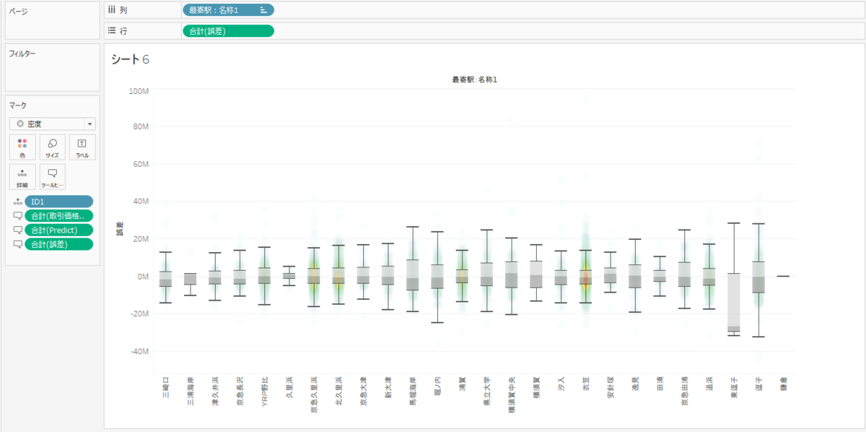This screenshot has height=432, width=866.
Task: Click sort indicator on 最寄駅:名称1 pill
Action: tap(263, 10)
